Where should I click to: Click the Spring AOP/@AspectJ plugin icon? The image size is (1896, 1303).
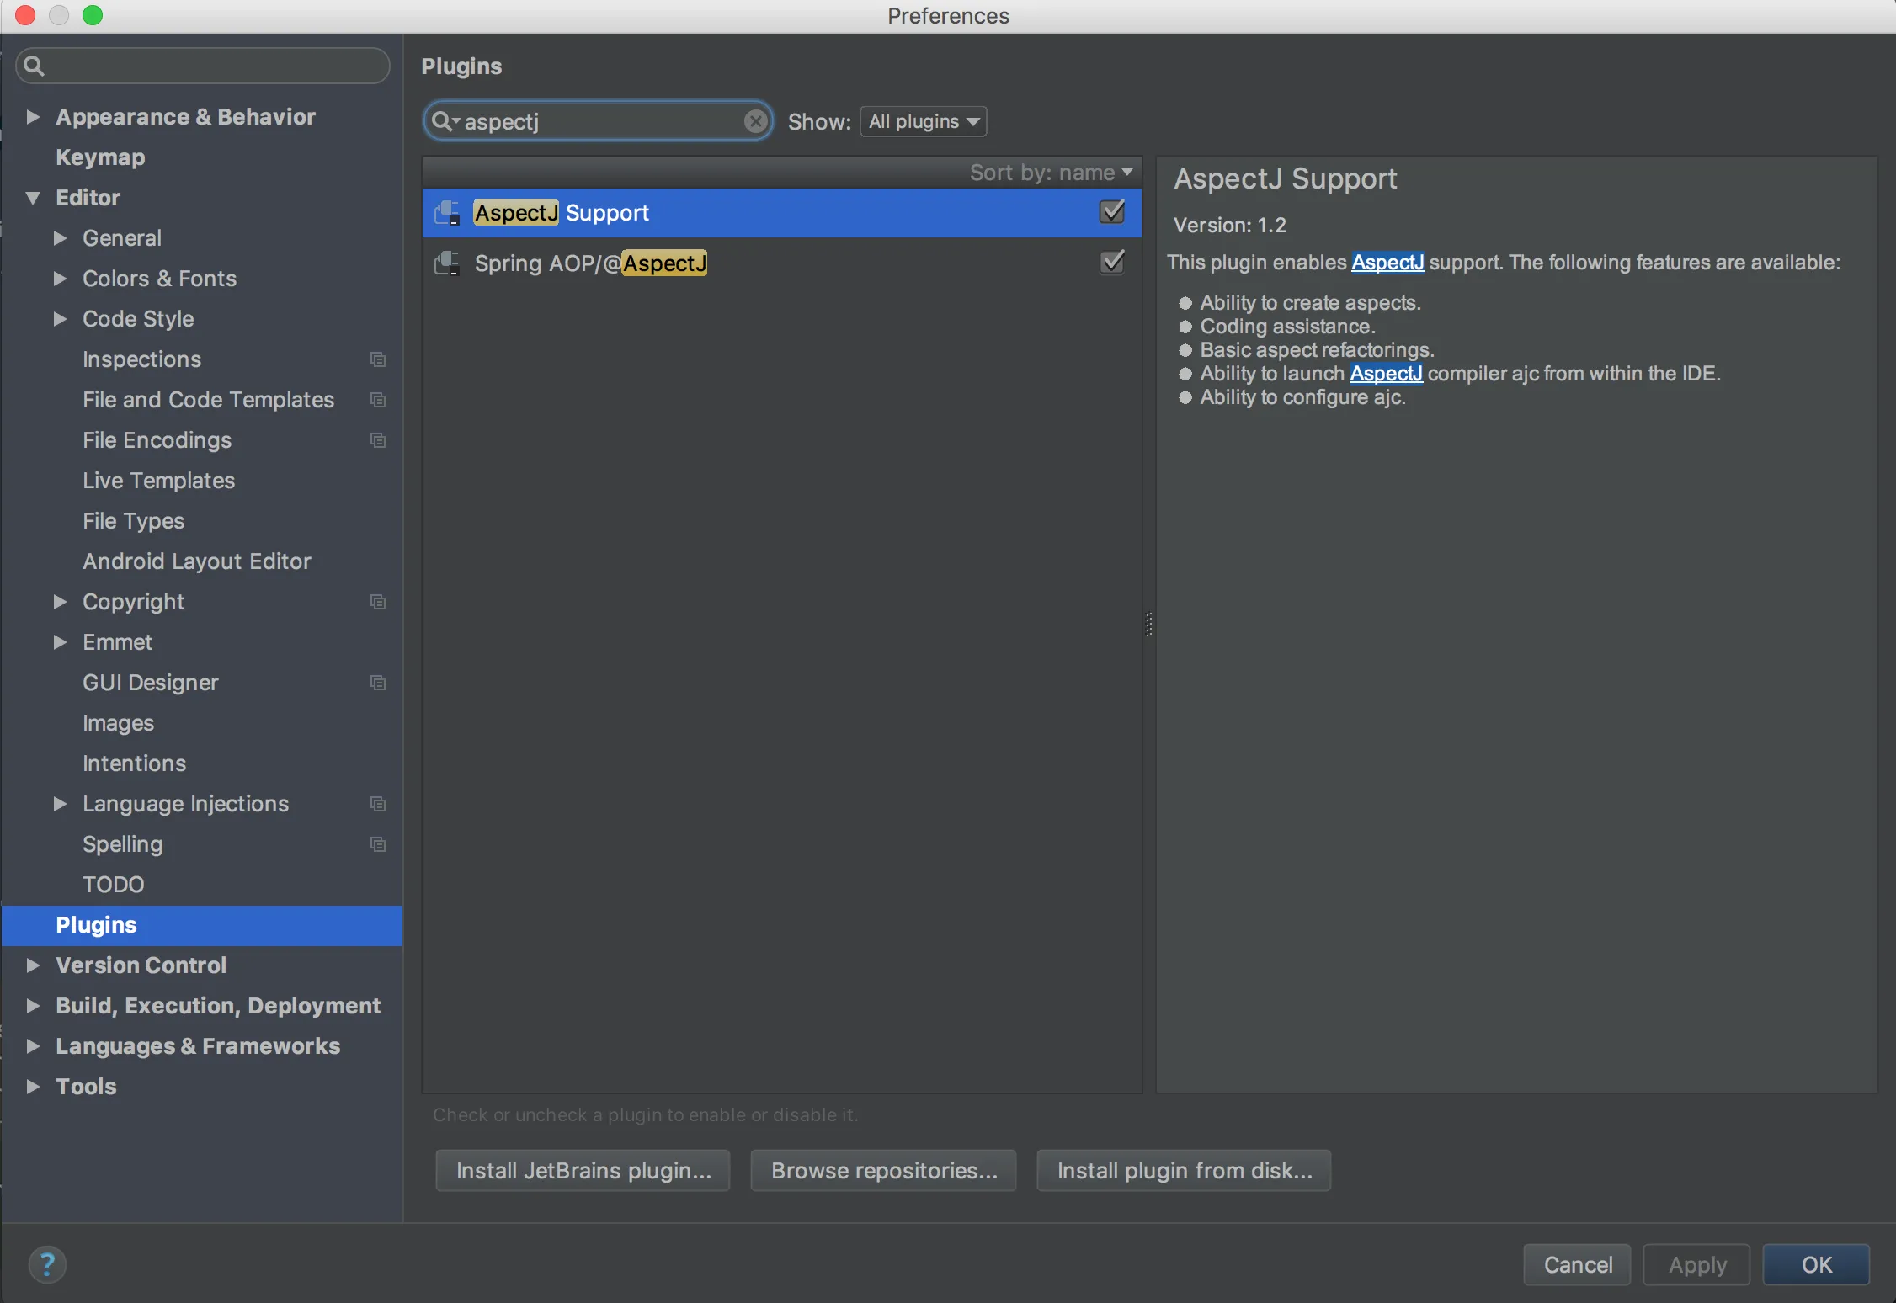[447, 263]
